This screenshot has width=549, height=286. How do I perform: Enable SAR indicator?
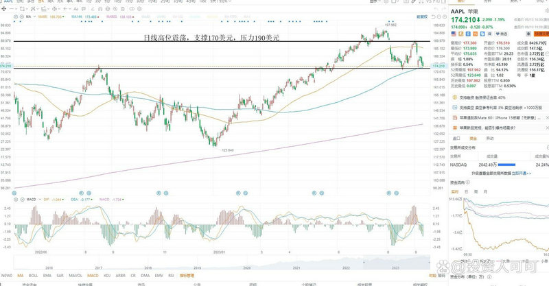coord(60,276)
